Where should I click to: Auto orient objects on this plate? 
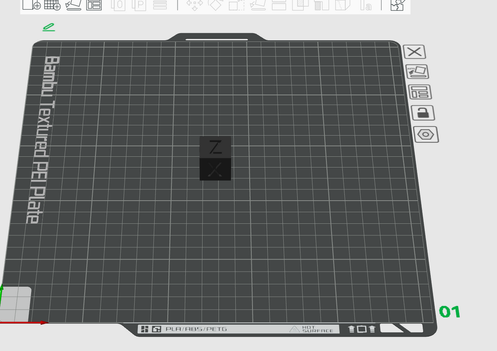417,72
